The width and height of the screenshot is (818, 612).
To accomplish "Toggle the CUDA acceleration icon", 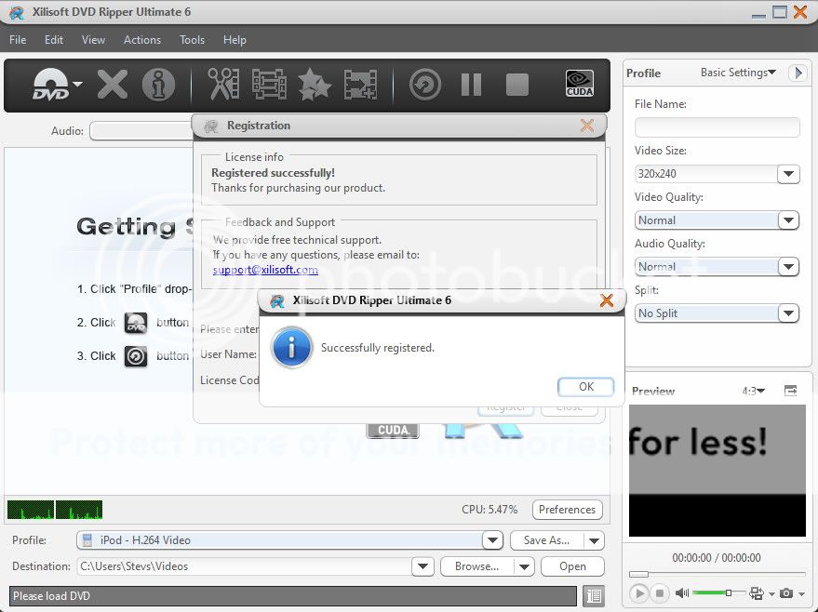I will point(580,84).
